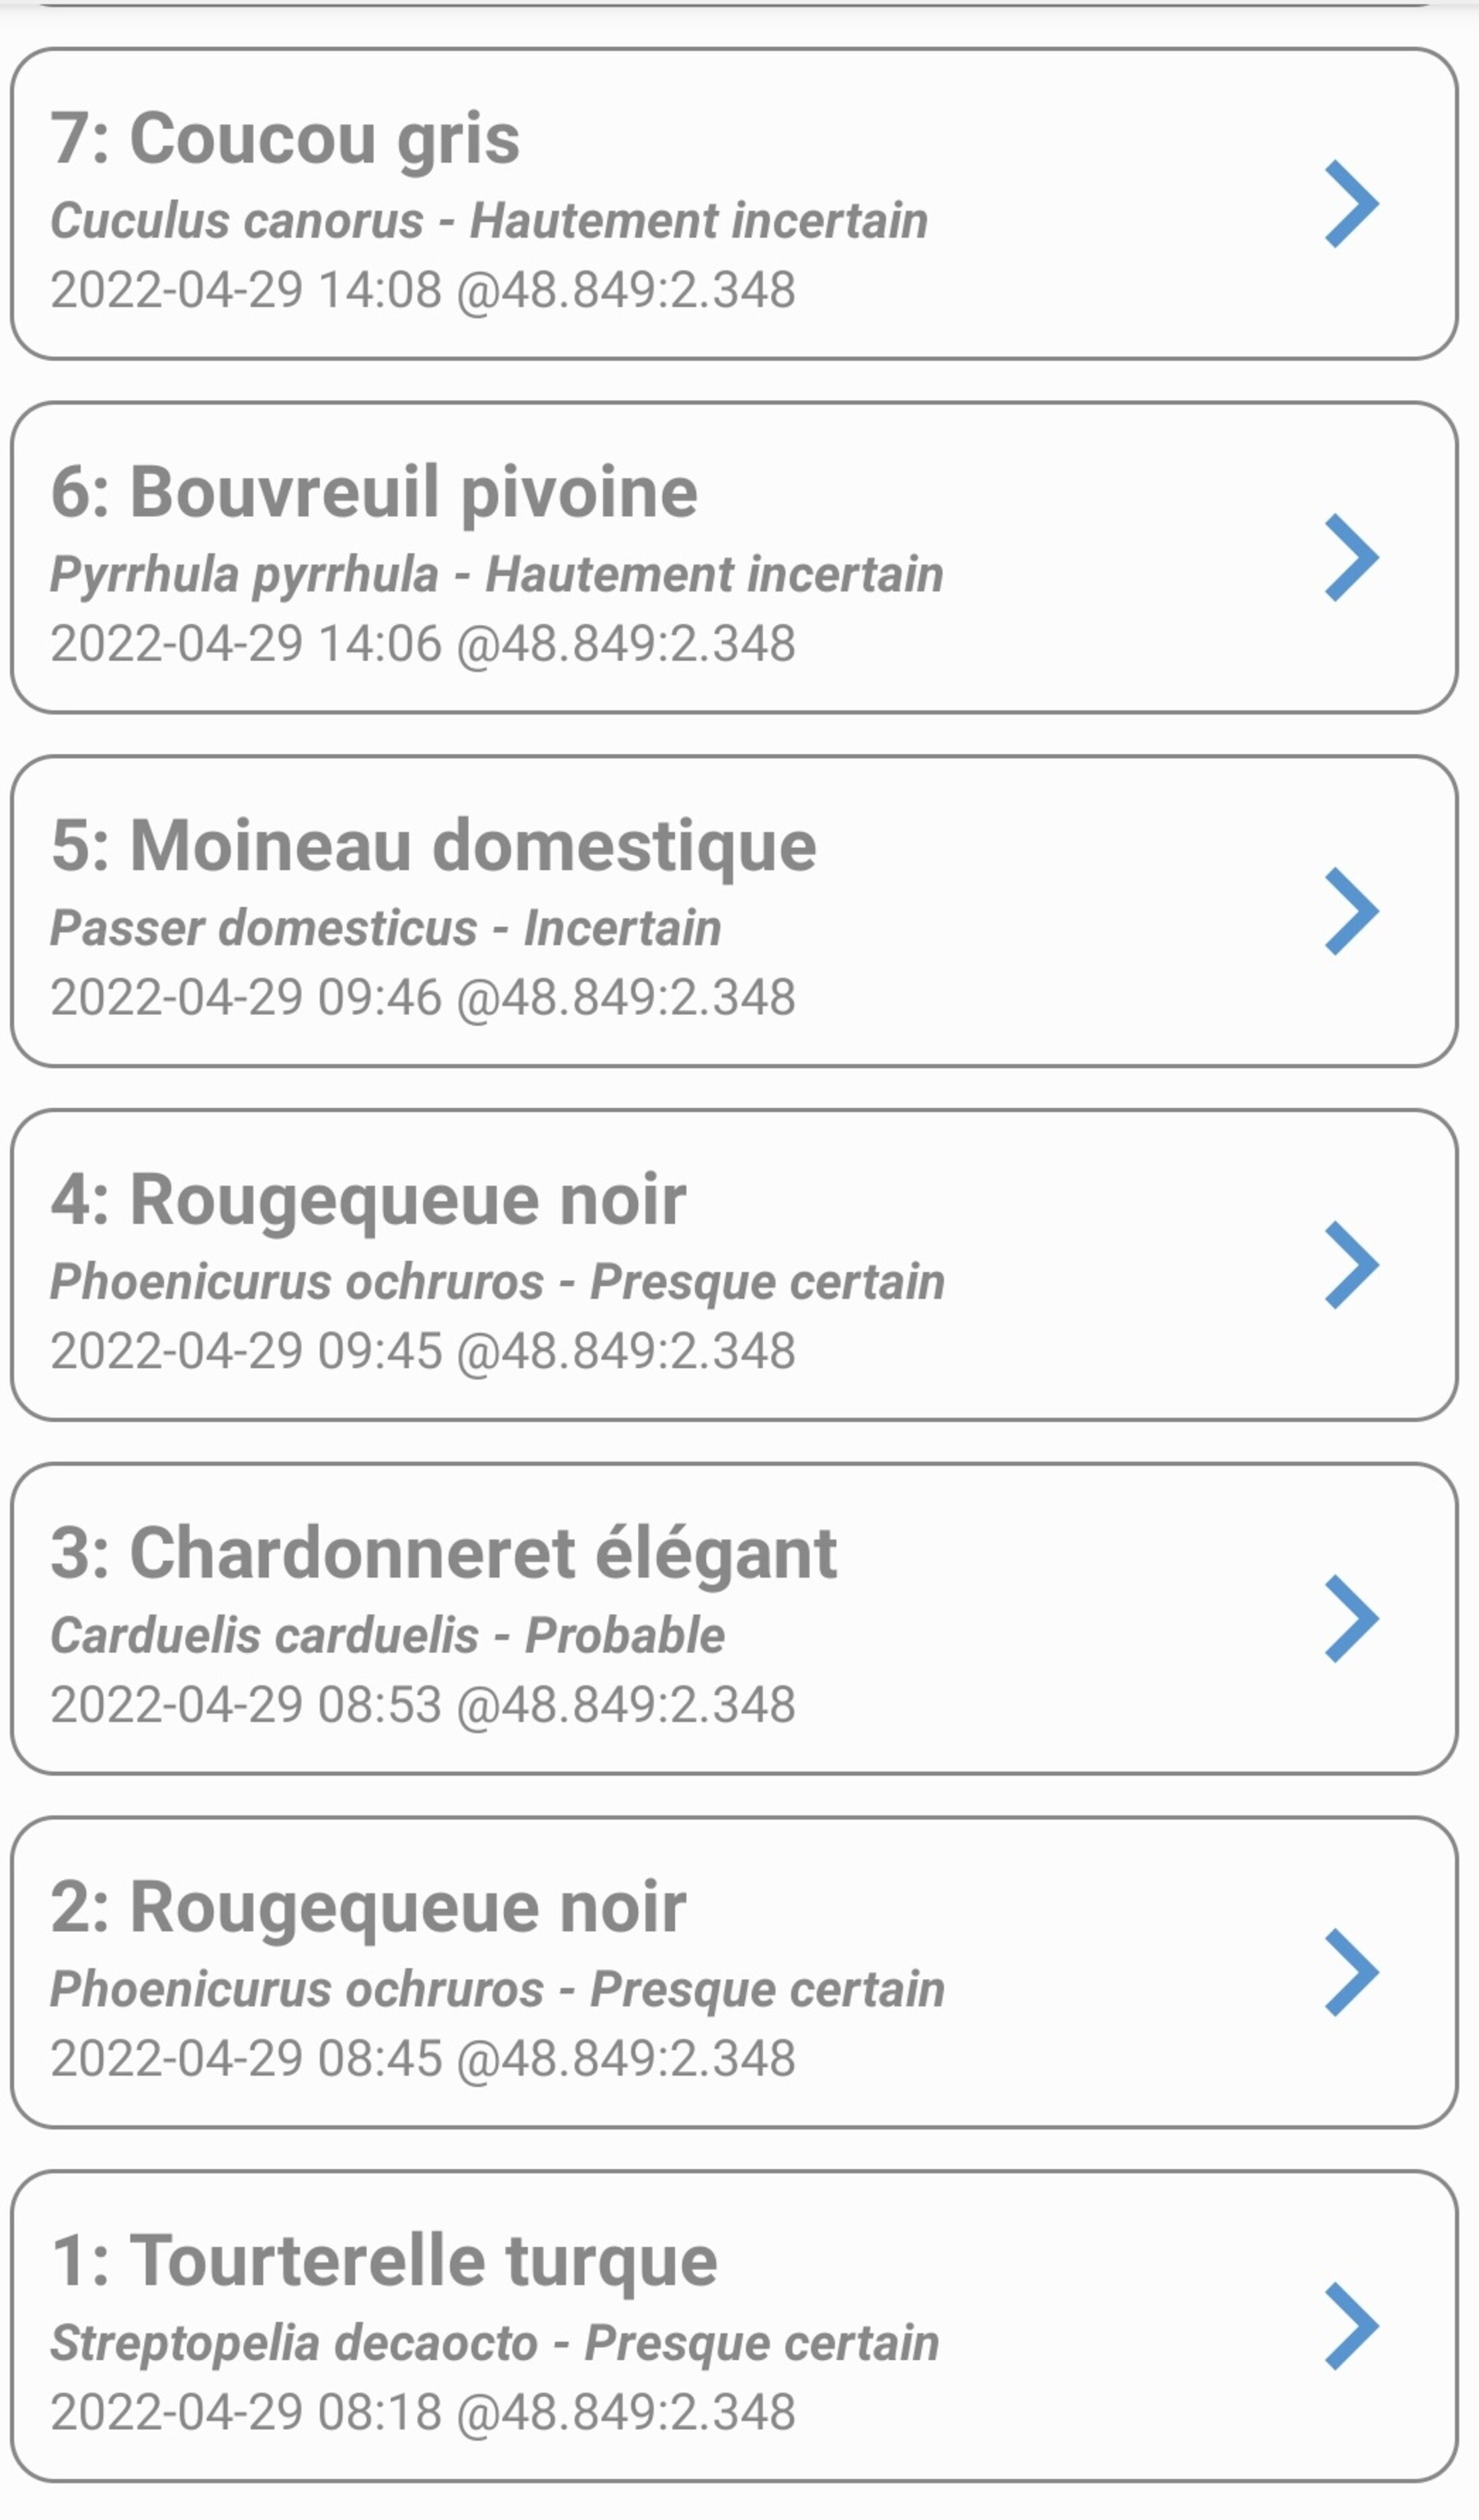
Task: Choose the 3: Chardonneret élégant title
Action: click(443, 1554)
